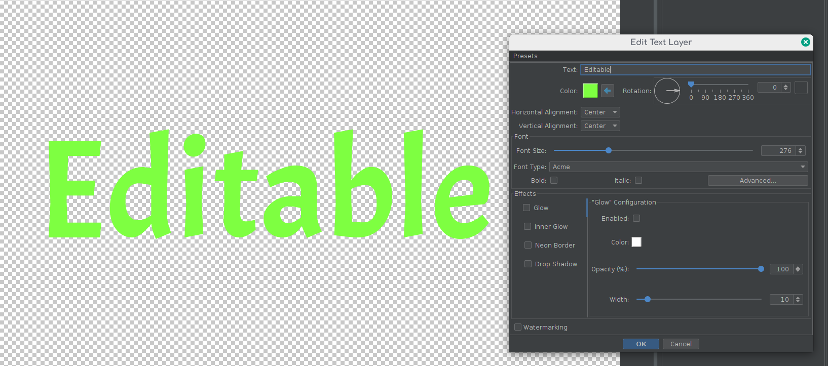Tick the Inner Glow effect checkbox
Screen dimensions: 828x366
[x=528, y=226]
